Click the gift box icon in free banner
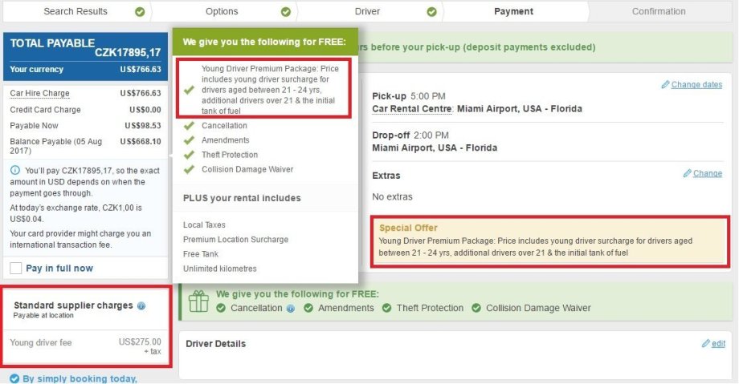 pos(198,302)
